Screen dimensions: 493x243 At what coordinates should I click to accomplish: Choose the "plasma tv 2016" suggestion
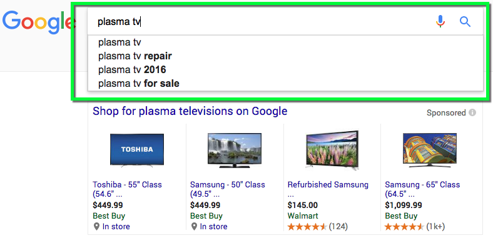(285, 70)
